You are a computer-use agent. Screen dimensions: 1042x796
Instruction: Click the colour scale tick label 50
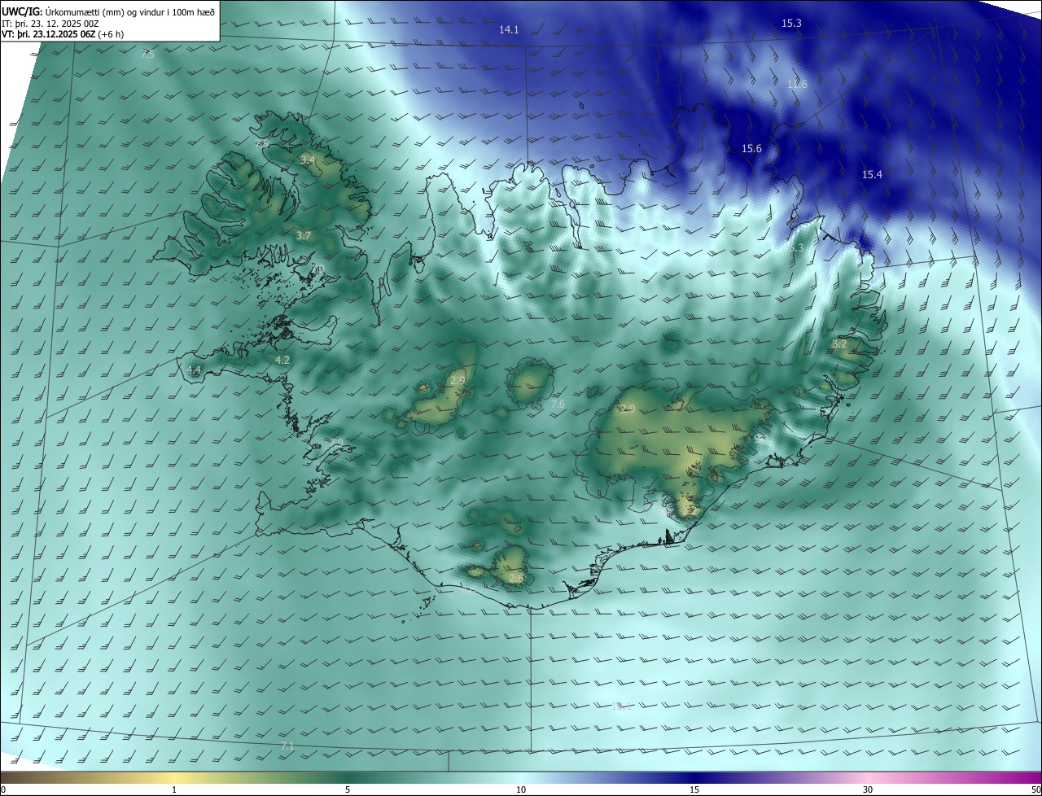pos(1036,789)
